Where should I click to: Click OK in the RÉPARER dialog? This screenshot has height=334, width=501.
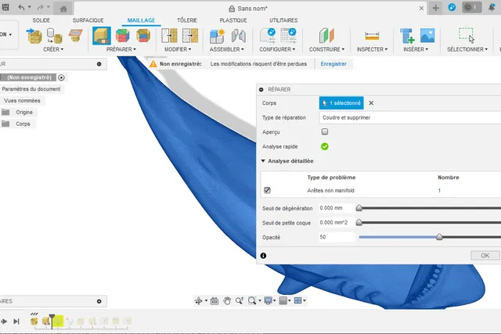[x=485, y=256]
